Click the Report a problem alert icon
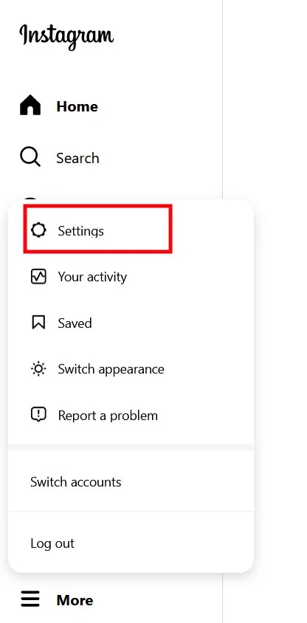This screenshot has width=307, height=623. pos(38,415)
